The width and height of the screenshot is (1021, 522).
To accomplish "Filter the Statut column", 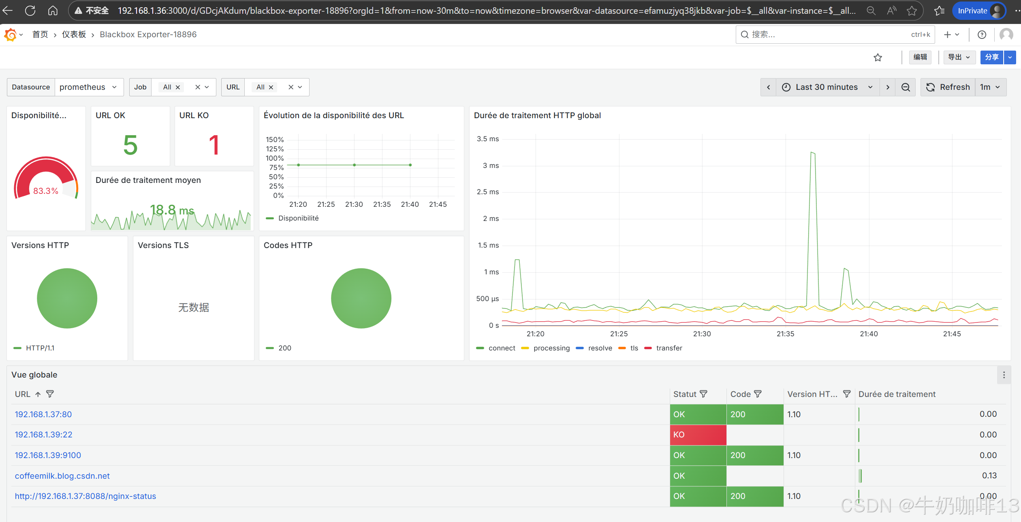I will coord(704,394).
